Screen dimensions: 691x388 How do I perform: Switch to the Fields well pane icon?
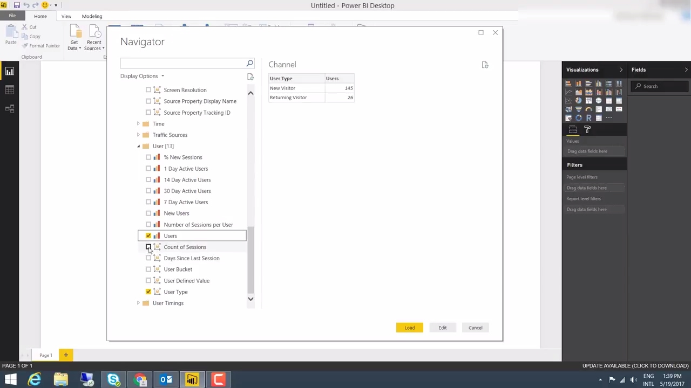click(573, 129)
